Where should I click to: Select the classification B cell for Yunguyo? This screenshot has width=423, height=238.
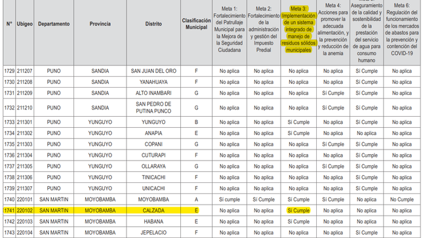click(196, 122)
